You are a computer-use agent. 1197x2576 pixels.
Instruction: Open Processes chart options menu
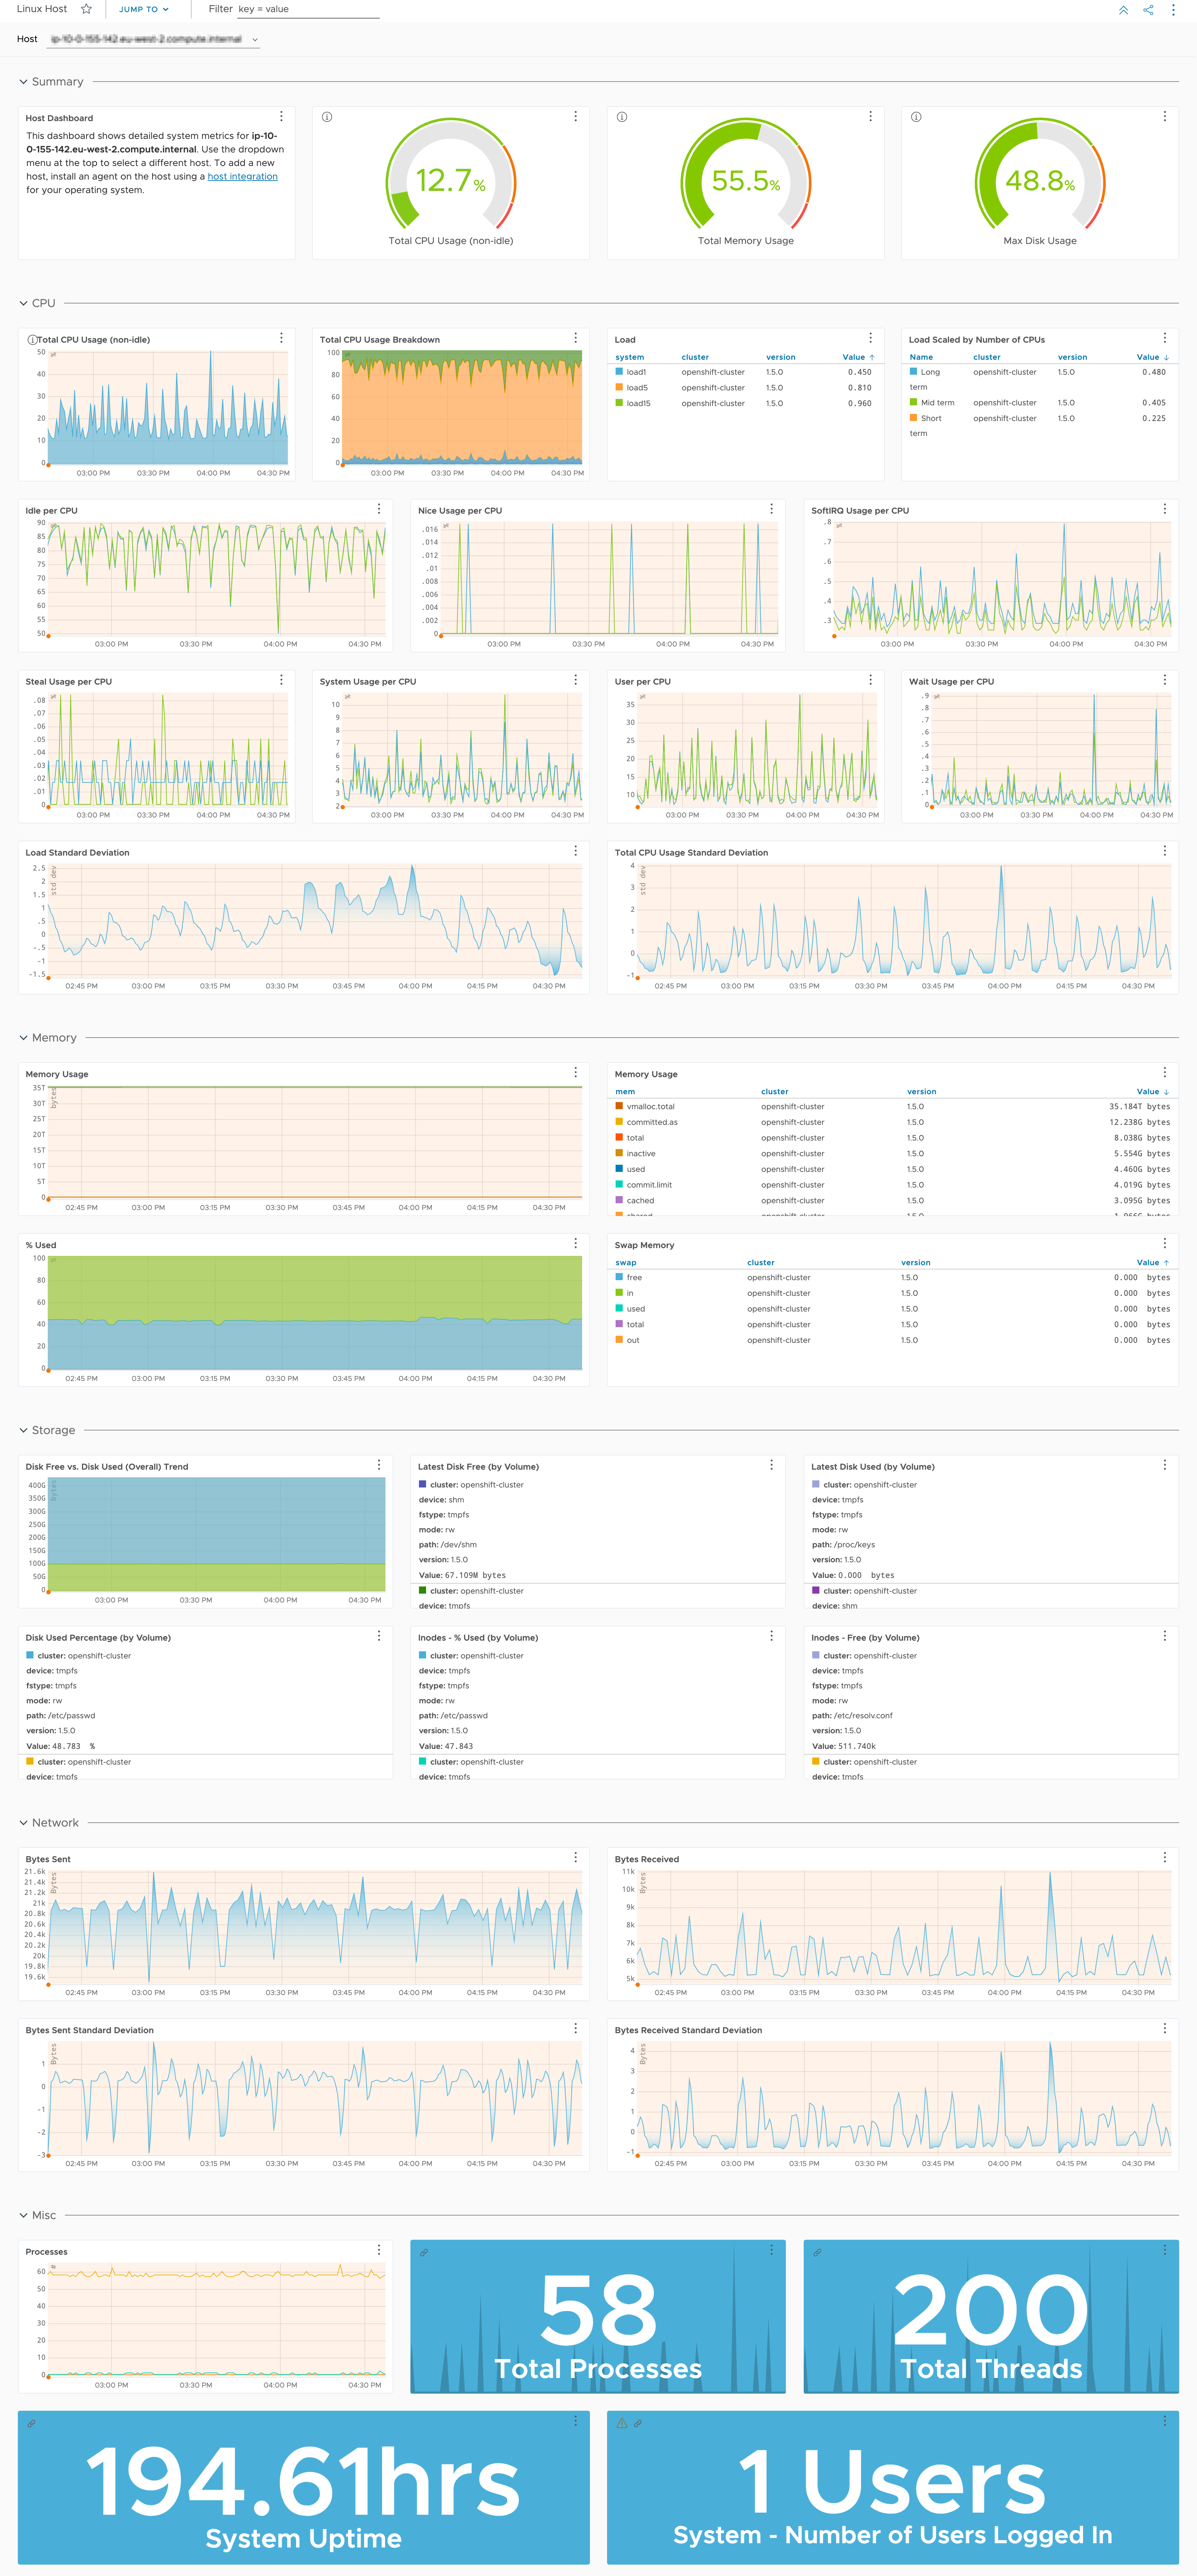click(x=379, y=2250)
